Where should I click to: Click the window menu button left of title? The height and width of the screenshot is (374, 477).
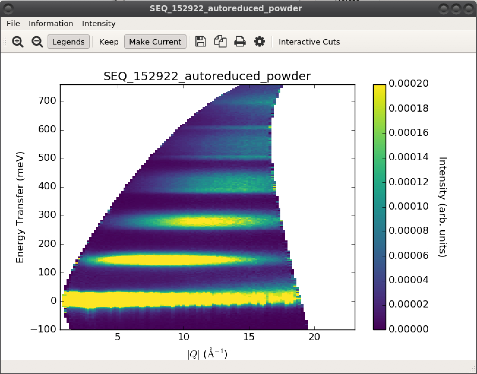[x=8, y=9]
